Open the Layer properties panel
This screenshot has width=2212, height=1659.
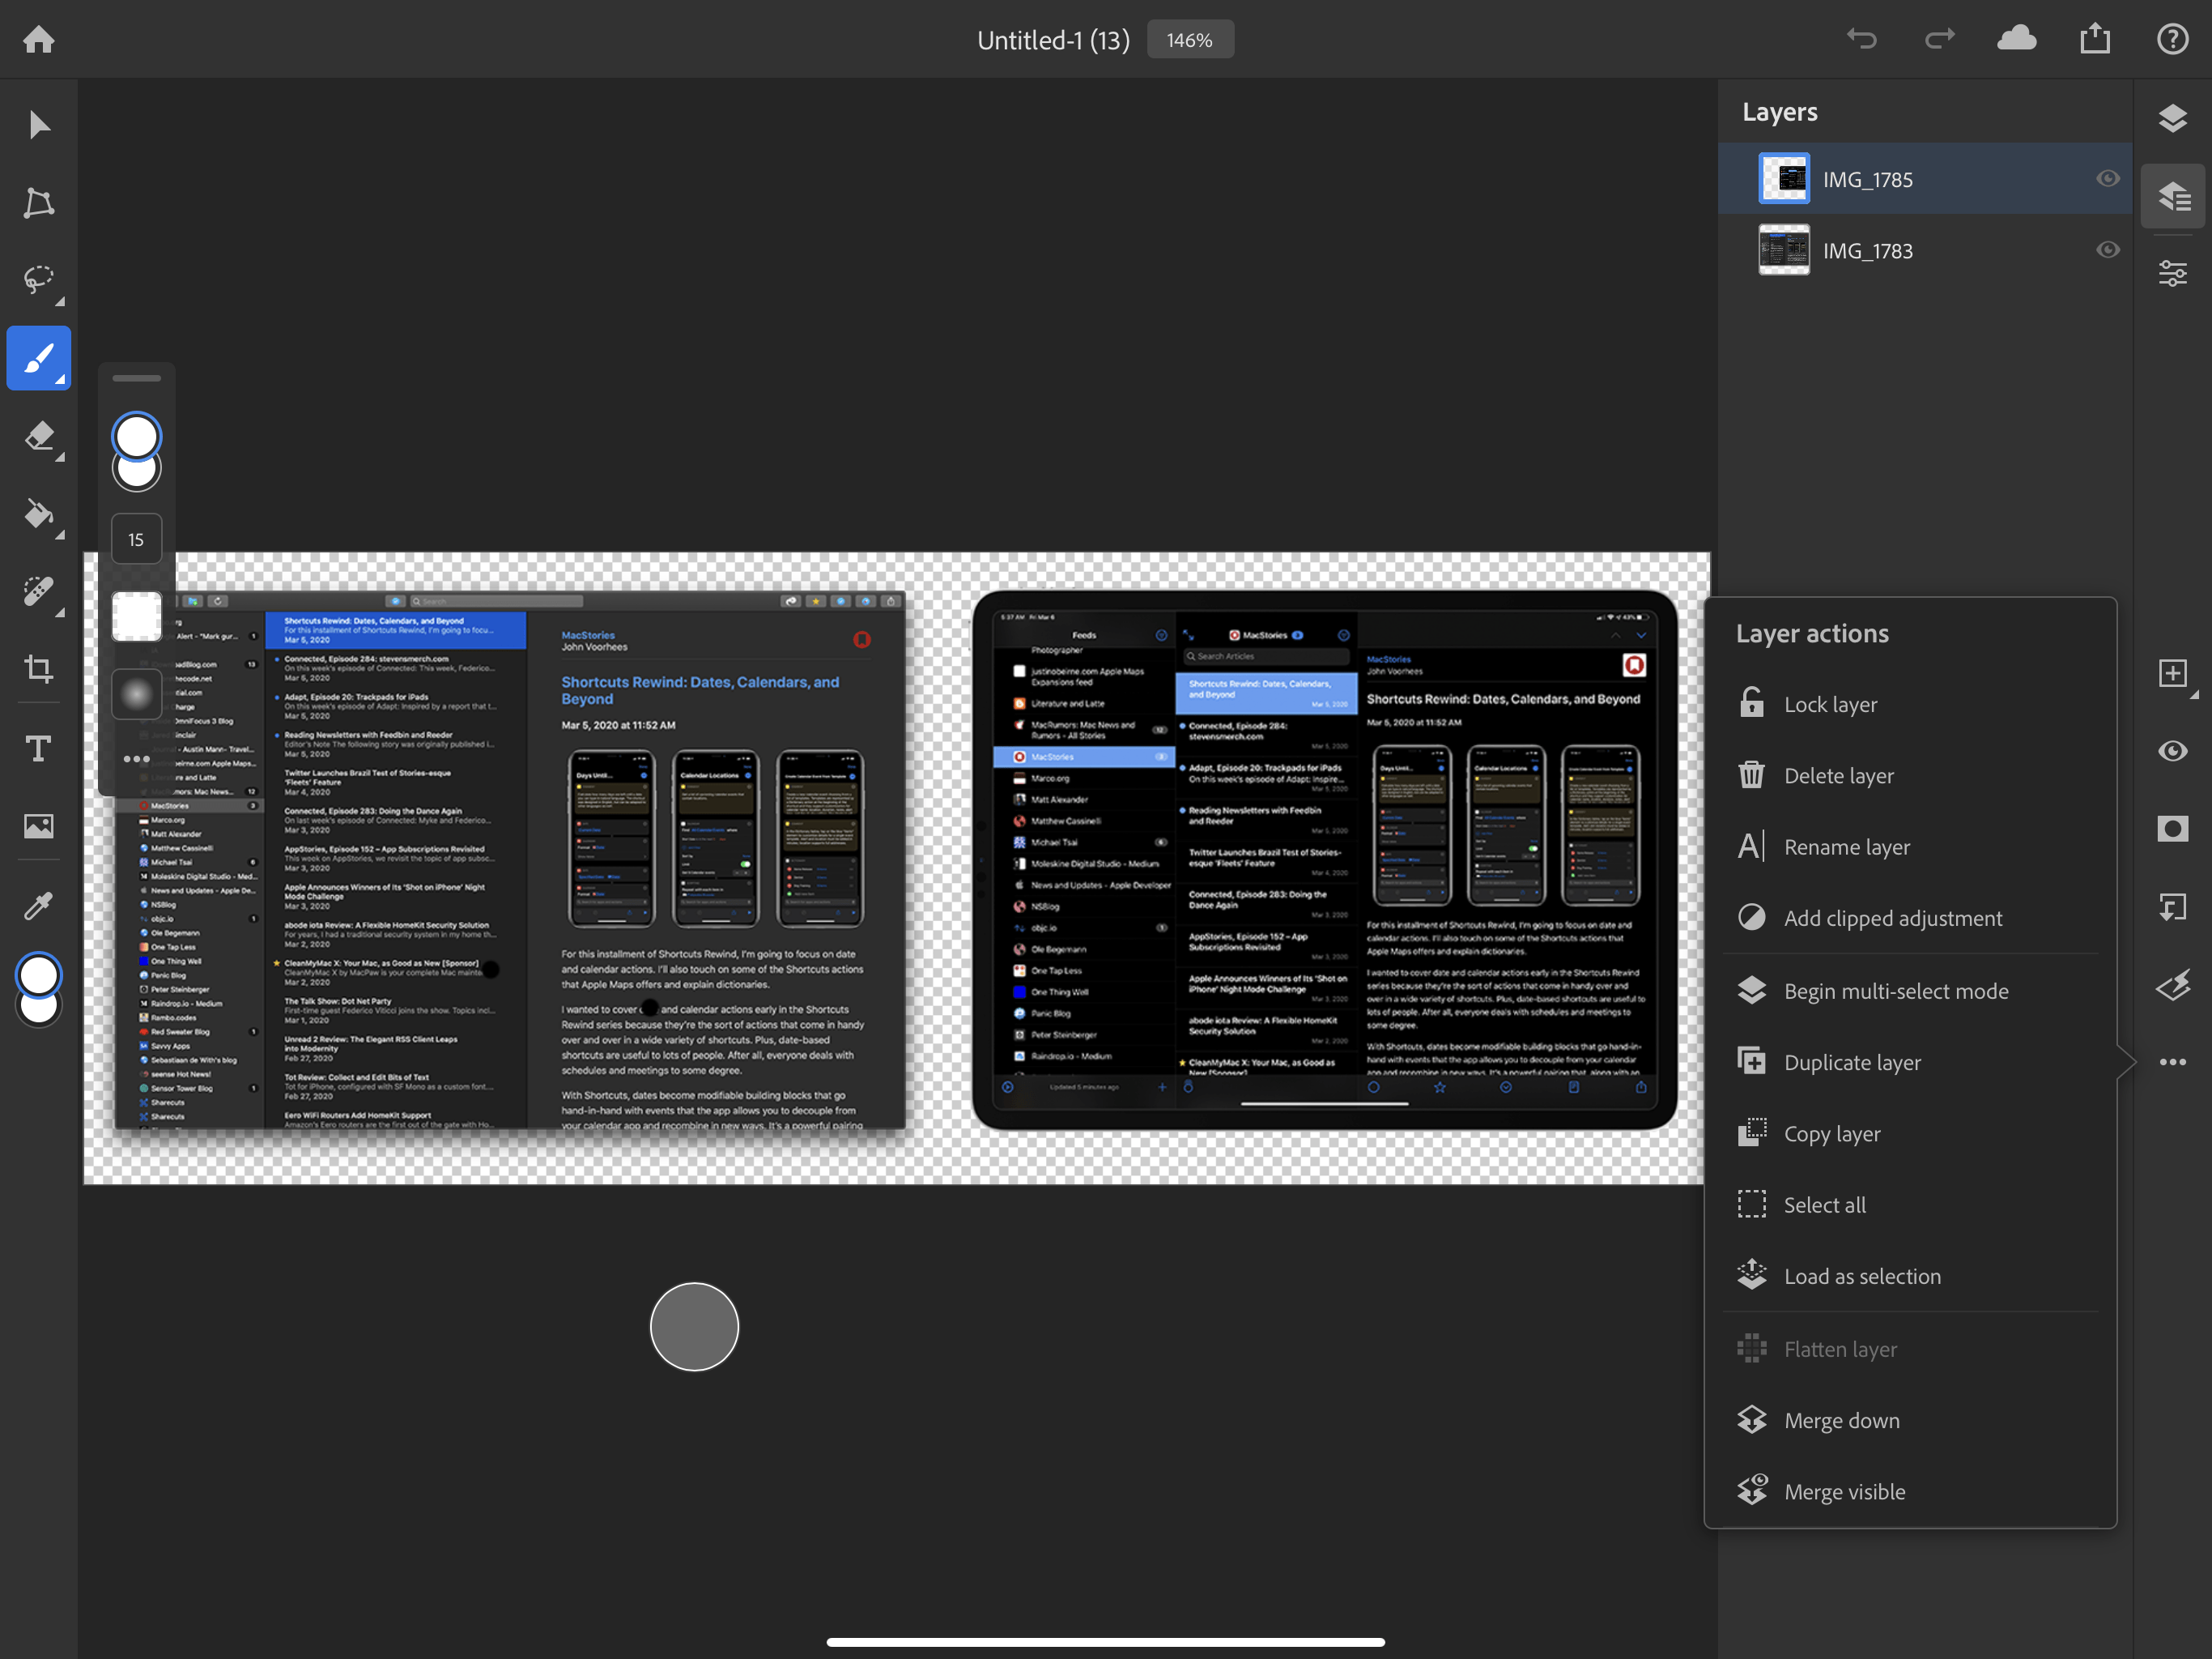[x=2173, y=273]
